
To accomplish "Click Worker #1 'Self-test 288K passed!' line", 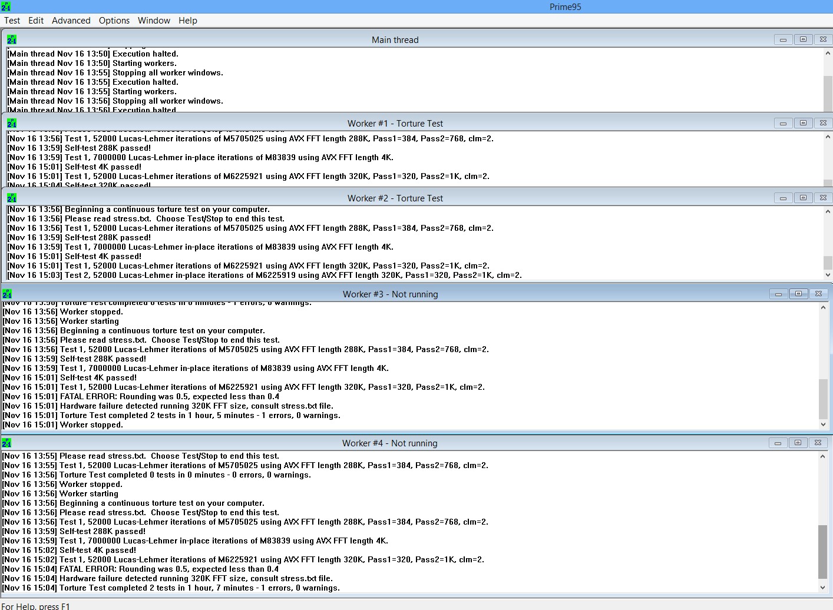I will click(79, 148).
